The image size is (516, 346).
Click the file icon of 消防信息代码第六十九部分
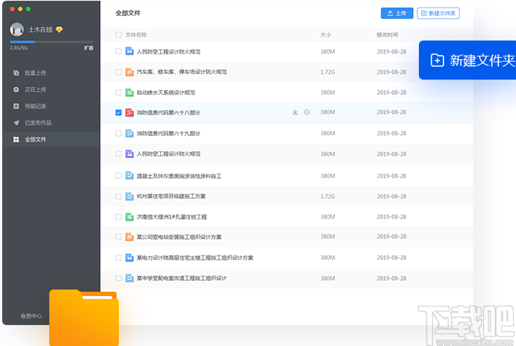point(129,133)
